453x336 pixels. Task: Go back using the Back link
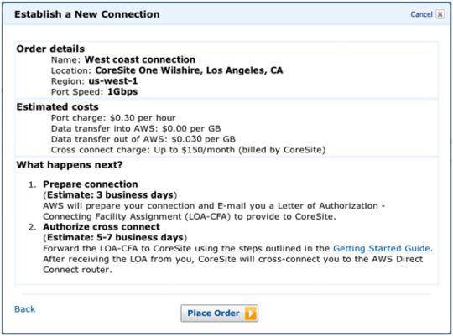25,309
